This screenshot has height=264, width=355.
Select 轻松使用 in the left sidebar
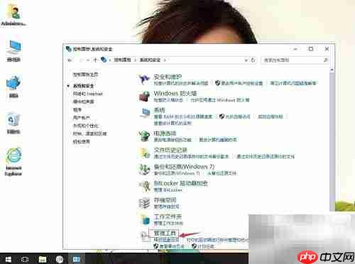coord(82,142)
